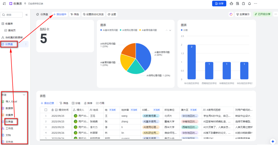Open 设置自动化发送 settings
This screenshot has height=145, width=278.
pyautogui.click(x=93, y=14)
